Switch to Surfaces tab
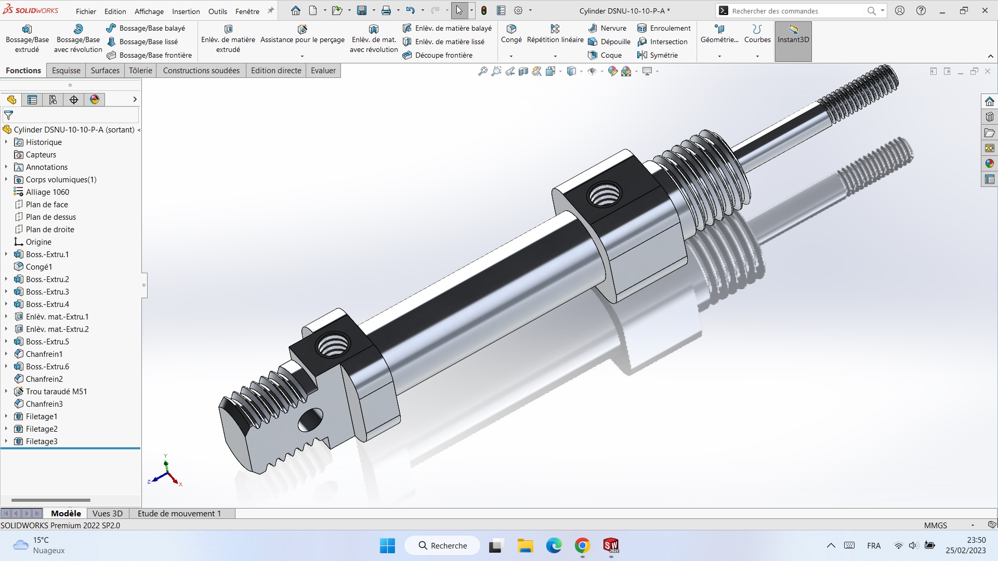Viewport: 998px width, 561px height. coord(105,71)
